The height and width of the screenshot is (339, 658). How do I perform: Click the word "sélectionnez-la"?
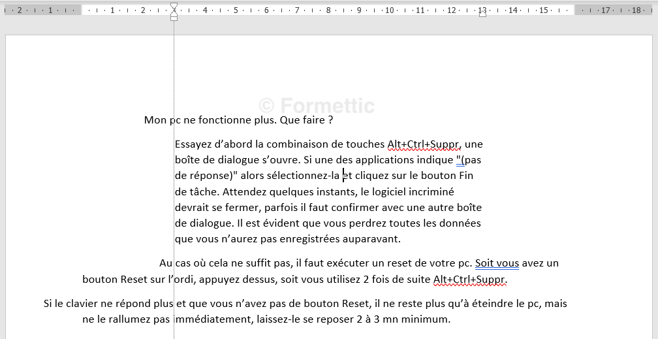303,176
